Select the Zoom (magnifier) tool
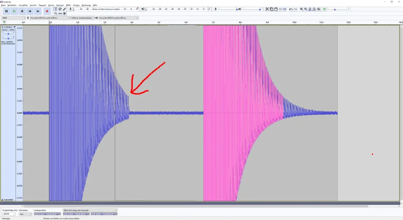Viewport: 403px width, 220px height. point(55,13)
